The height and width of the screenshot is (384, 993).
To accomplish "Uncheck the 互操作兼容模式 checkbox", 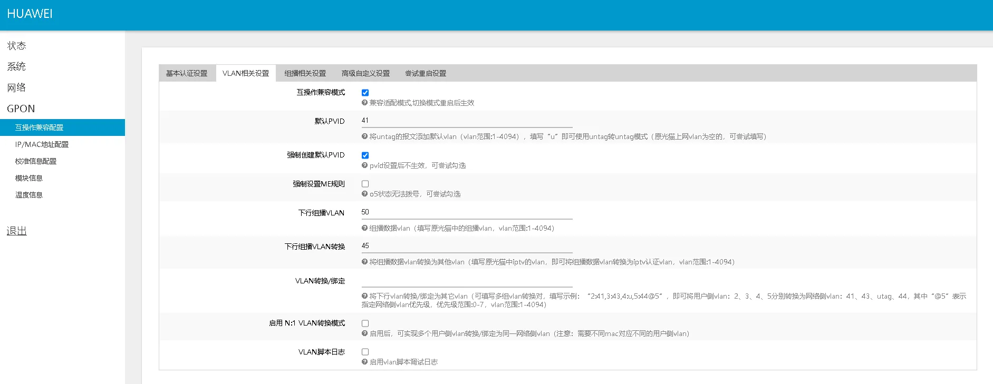I will (x=365, y=93).
